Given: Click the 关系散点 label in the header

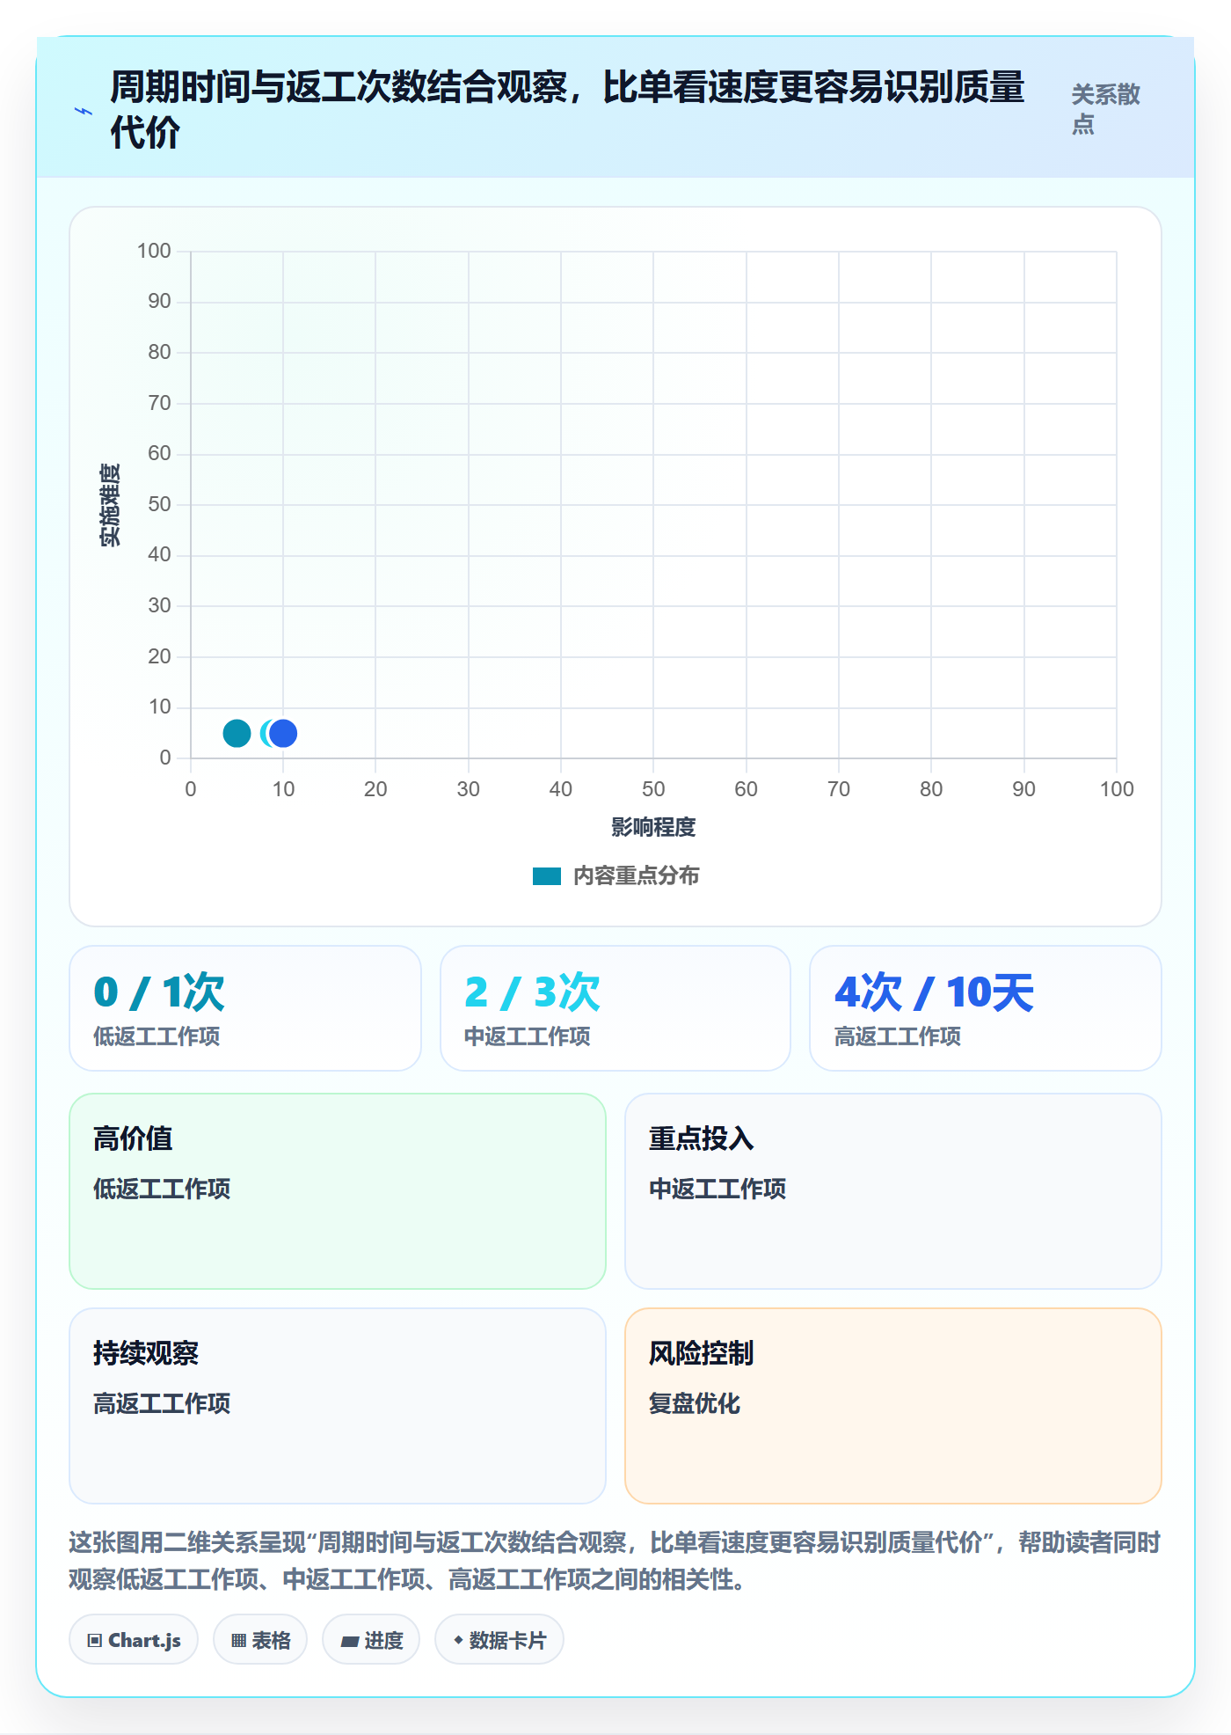Looking at the screenshot, I should tap(1105, 109).
